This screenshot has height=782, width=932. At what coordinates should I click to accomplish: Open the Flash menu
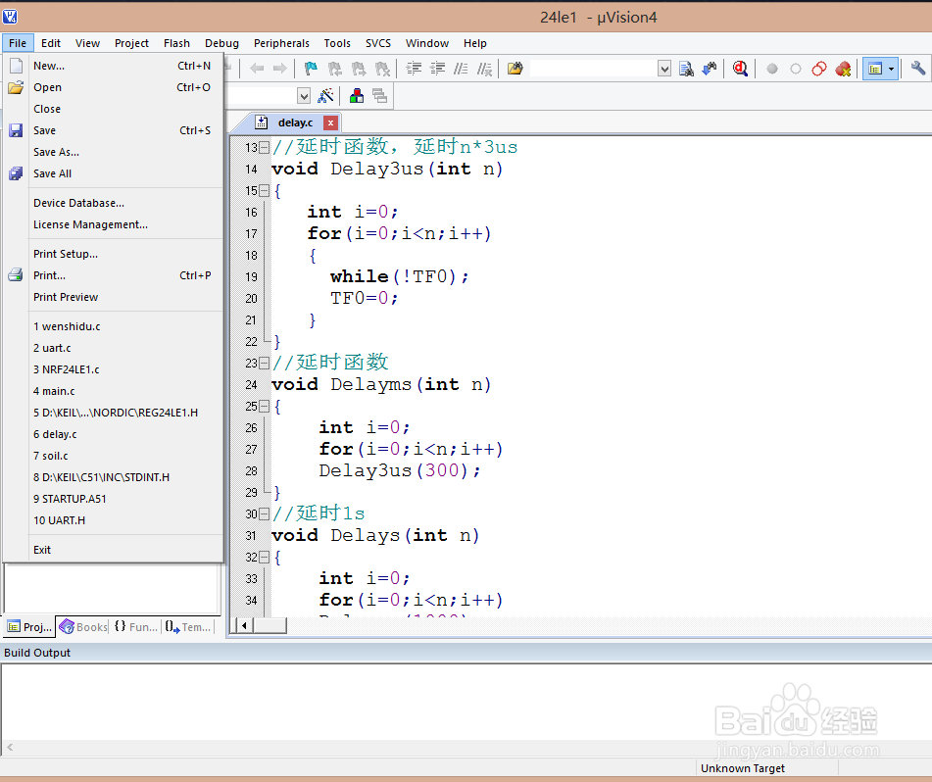[x=176, y=43]
